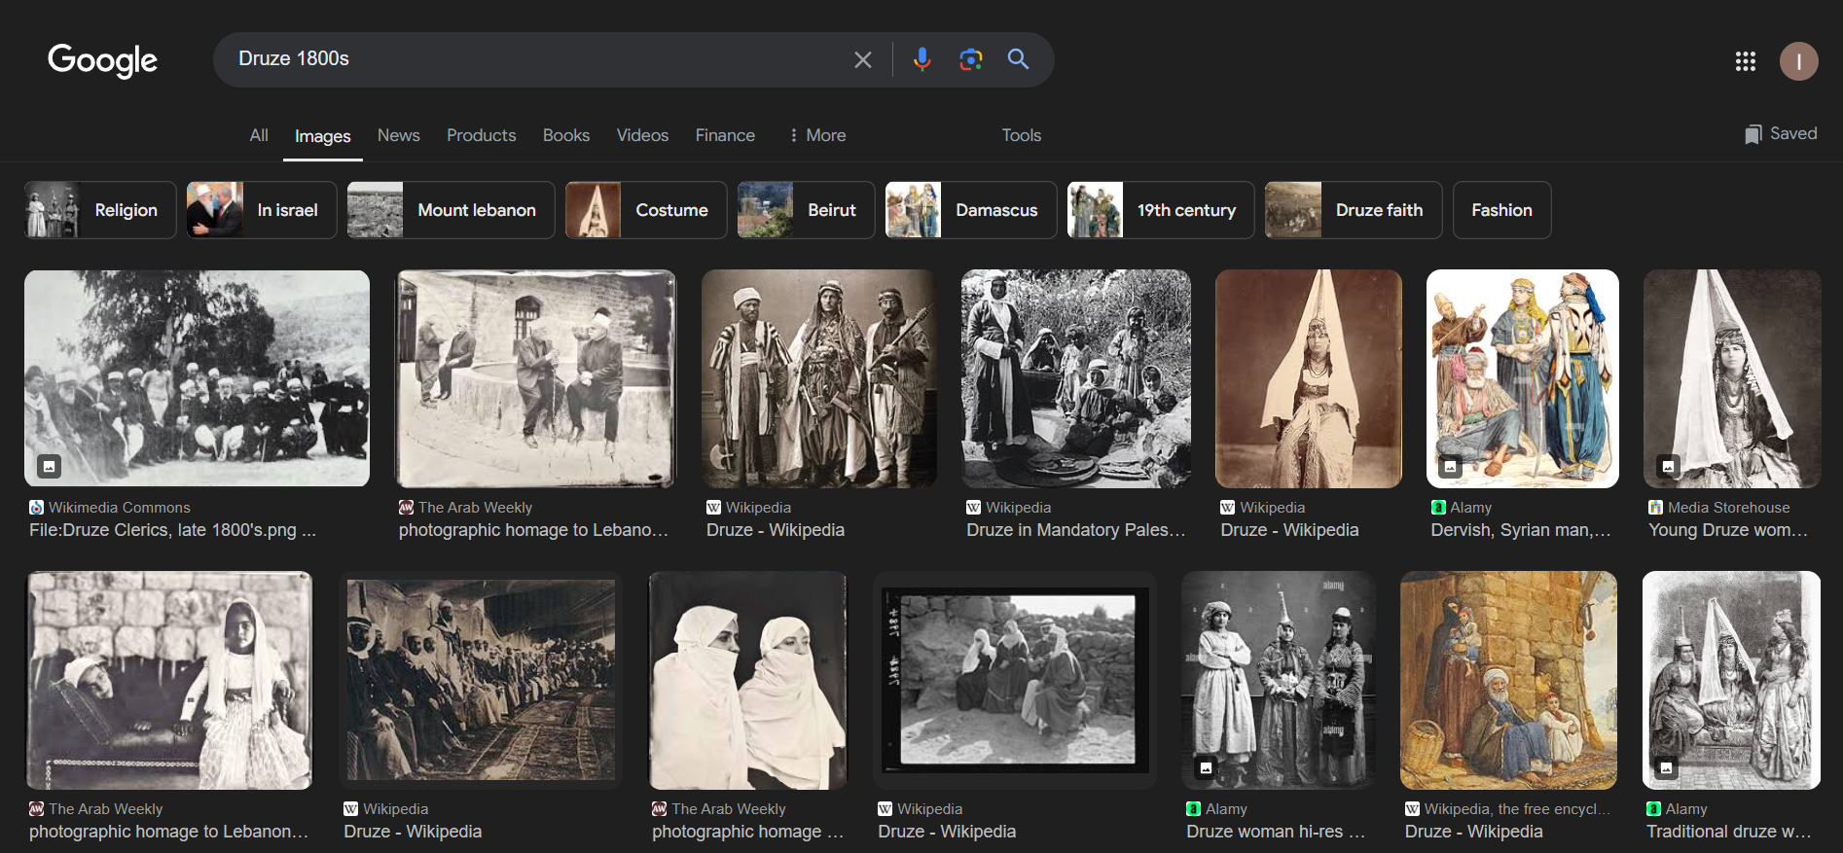Viewport: 1843px width, 853px height.
Task: Expand the More search categories menu
Action: point(817,135)
